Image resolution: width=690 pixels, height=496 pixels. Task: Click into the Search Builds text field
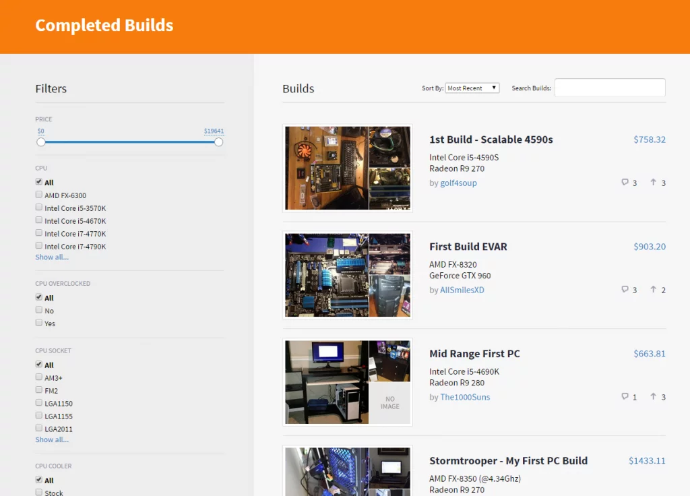coord(609,88)
